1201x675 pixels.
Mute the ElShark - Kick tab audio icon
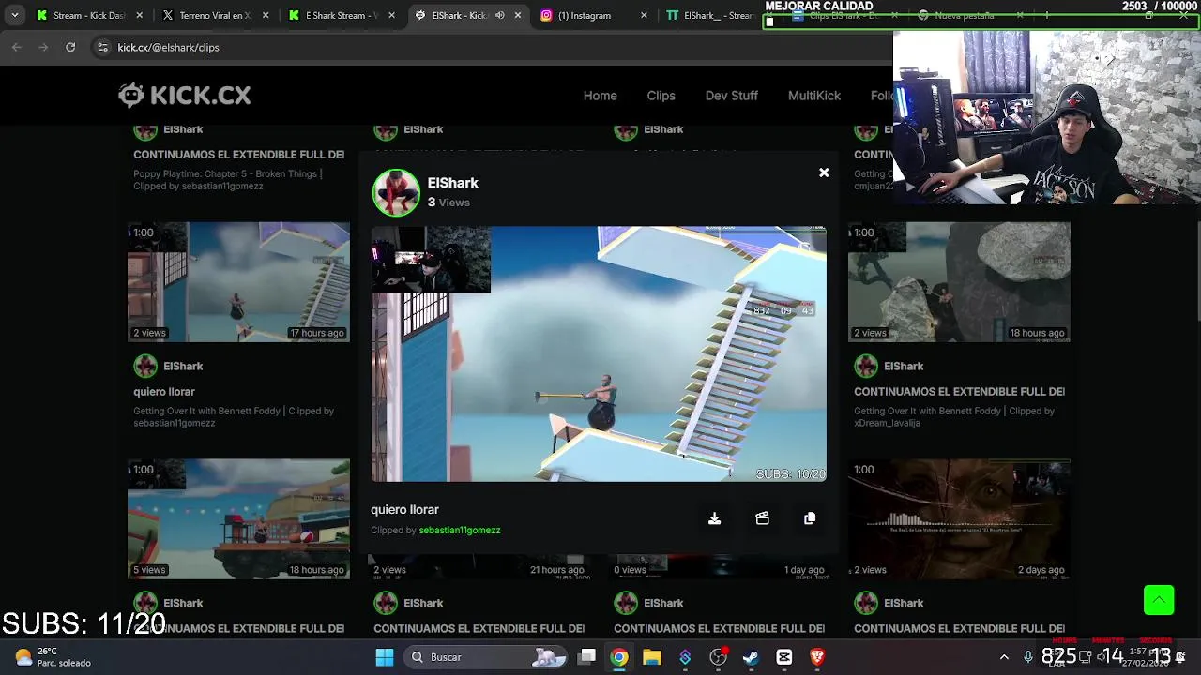[x=499, y=15]
